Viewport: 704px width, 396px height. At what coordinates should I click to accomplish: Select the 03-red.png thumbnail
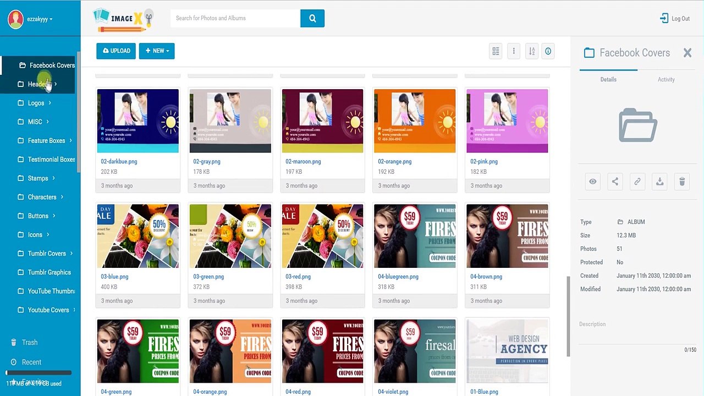322,236
